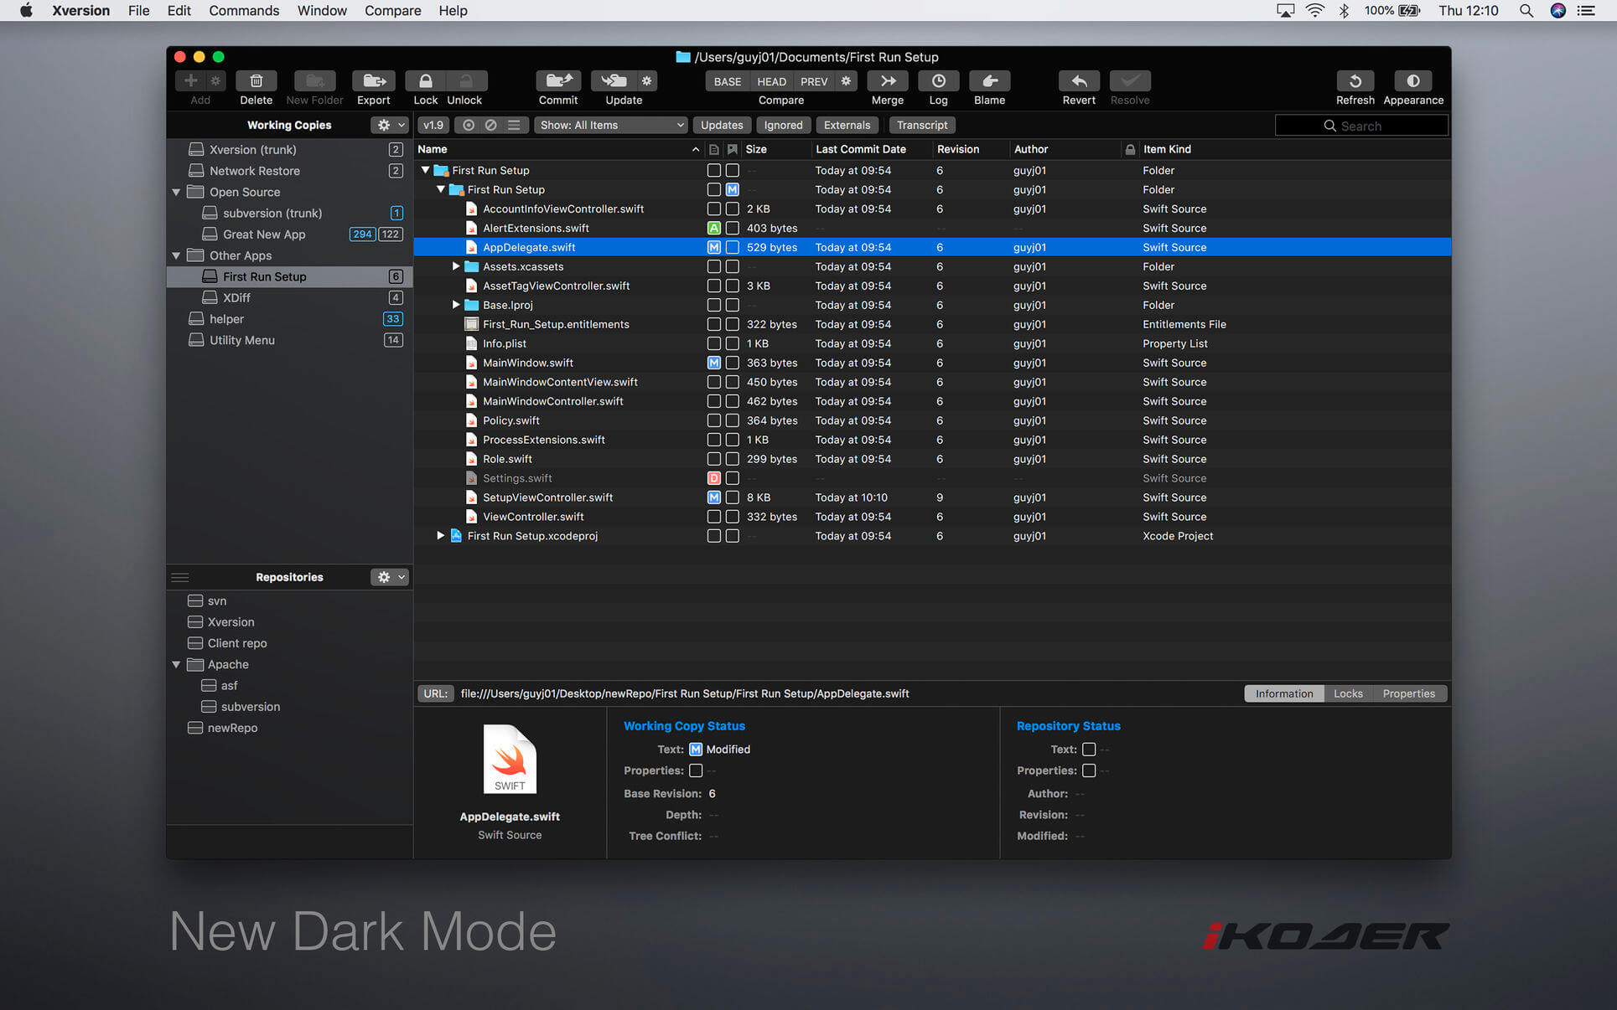The image size is (1617, 1010).
Task: Tick the first checkbox beside Info.plist
Action: click(713, 343)
